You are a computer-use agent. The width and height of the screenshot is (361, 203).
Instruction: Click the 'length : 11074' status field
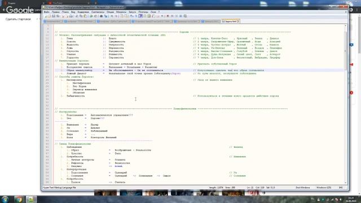coord(216,188)
